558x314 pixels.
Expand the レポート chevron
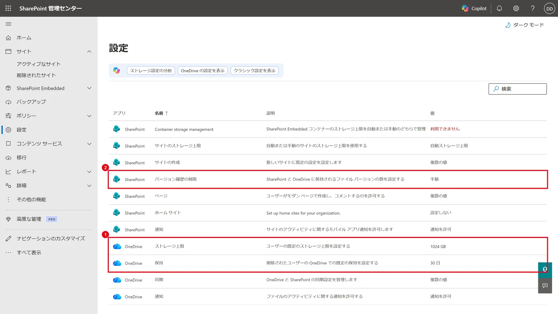[89, 172]
